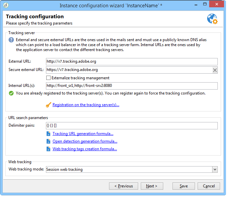Click the JS file icon beside Tracking URL formula

(49, 134)
